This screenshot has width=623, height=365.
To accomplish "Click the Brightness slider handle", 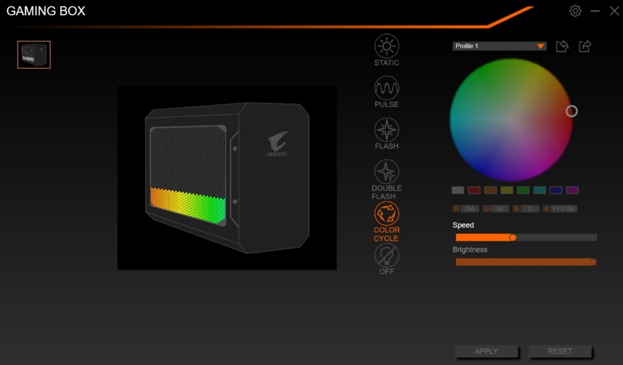I will 593,262.
